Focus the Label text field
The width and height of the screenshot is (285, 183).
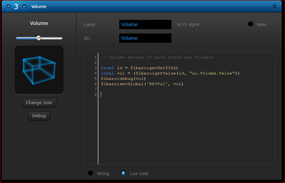tap(145, 25)
